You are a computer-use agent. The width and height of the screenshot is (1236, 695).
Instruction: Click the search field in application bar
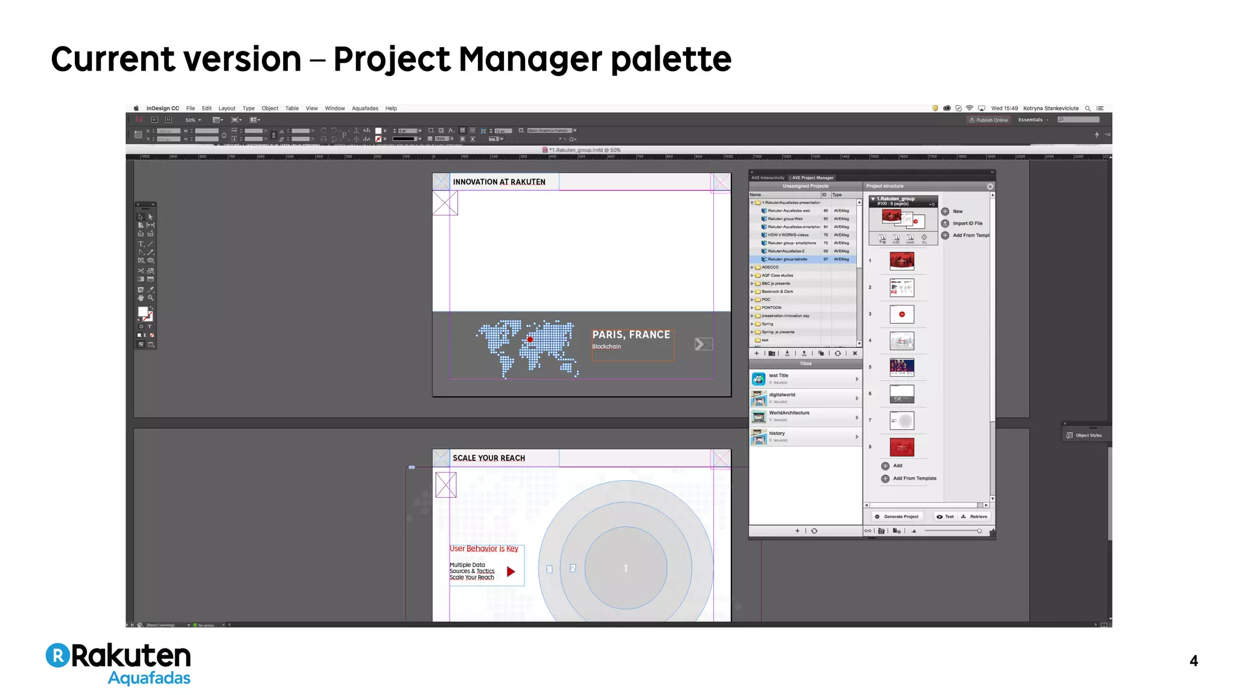click(1078, 120)
